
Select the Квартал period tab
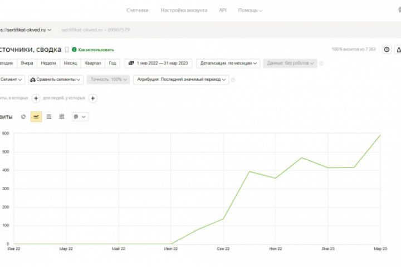click(93, 63)
